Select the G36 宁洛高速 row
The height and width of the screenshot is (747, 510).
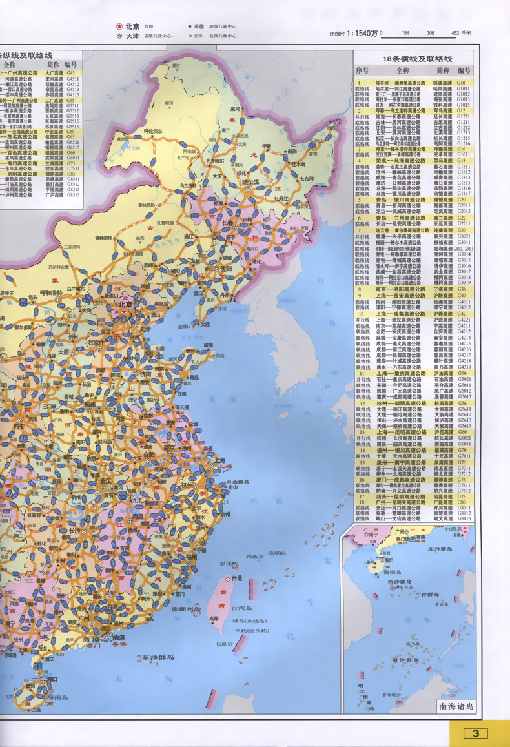click(x=414, y=289)
